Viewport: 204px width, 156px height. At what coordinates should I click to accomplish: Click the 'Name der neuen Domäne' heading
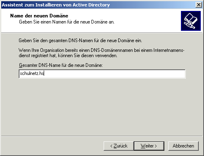click(39, 16)
